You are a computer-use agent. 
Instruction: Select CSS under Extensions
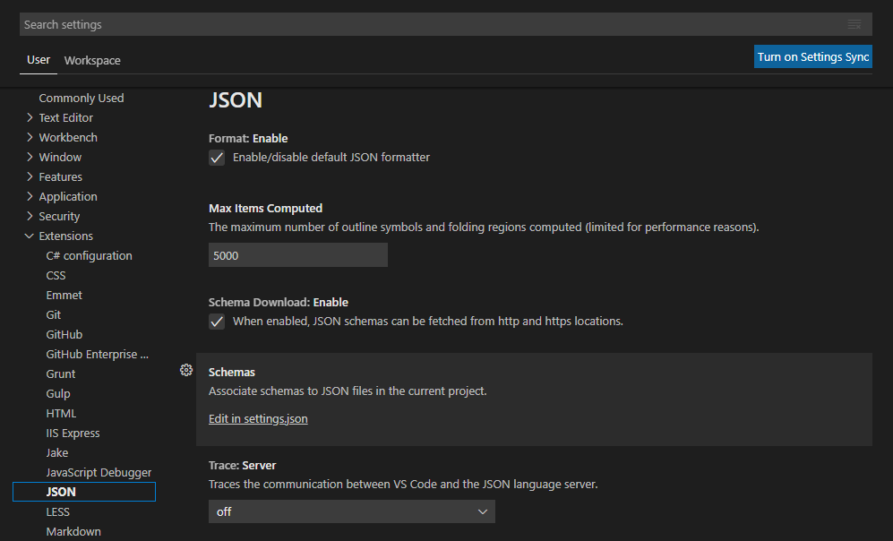pos(56,276)
